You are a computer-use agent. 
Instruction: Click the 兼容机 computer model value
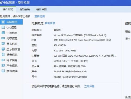point(57,30)
